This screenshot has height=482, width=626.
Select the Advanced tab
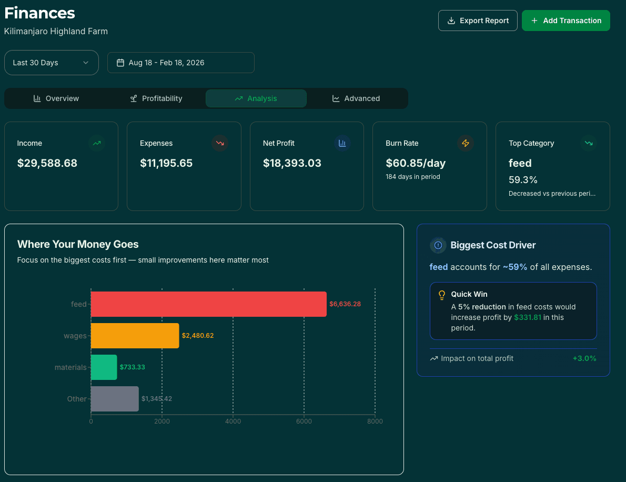356,98
